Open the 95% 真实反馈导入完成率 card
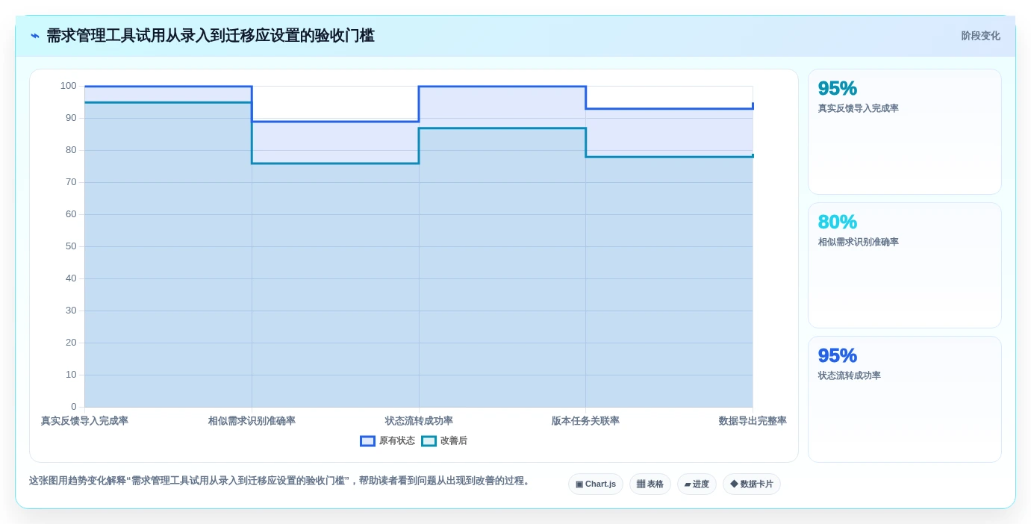 [904, 132]
